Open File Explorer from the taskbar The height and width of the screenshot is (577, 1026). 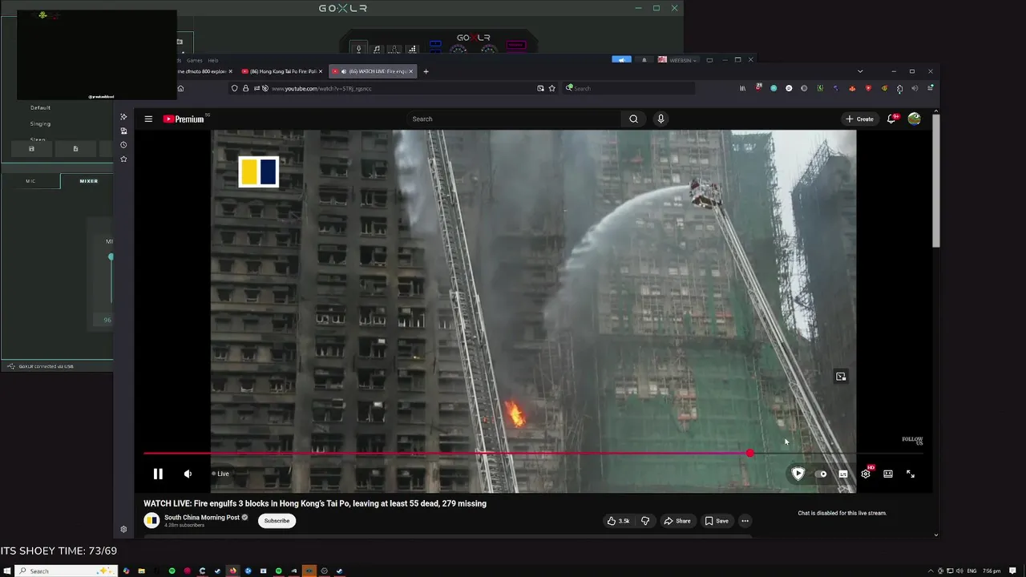click(141, 571)
